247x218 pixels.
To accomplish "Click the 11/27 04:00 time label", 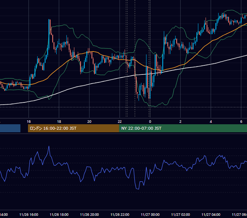I will pos(211,214).
